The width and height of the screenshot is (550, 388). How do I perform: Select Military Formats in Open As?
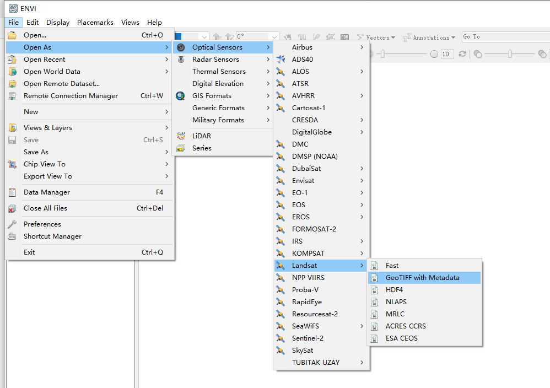[x=223, y=120]
